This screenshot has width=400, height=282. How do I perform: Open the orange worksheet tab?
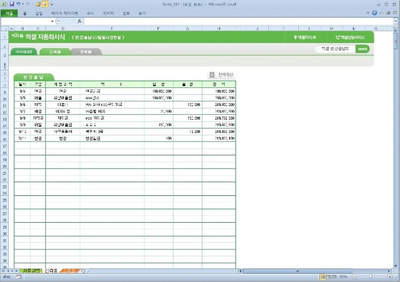(x=70, y=271)
